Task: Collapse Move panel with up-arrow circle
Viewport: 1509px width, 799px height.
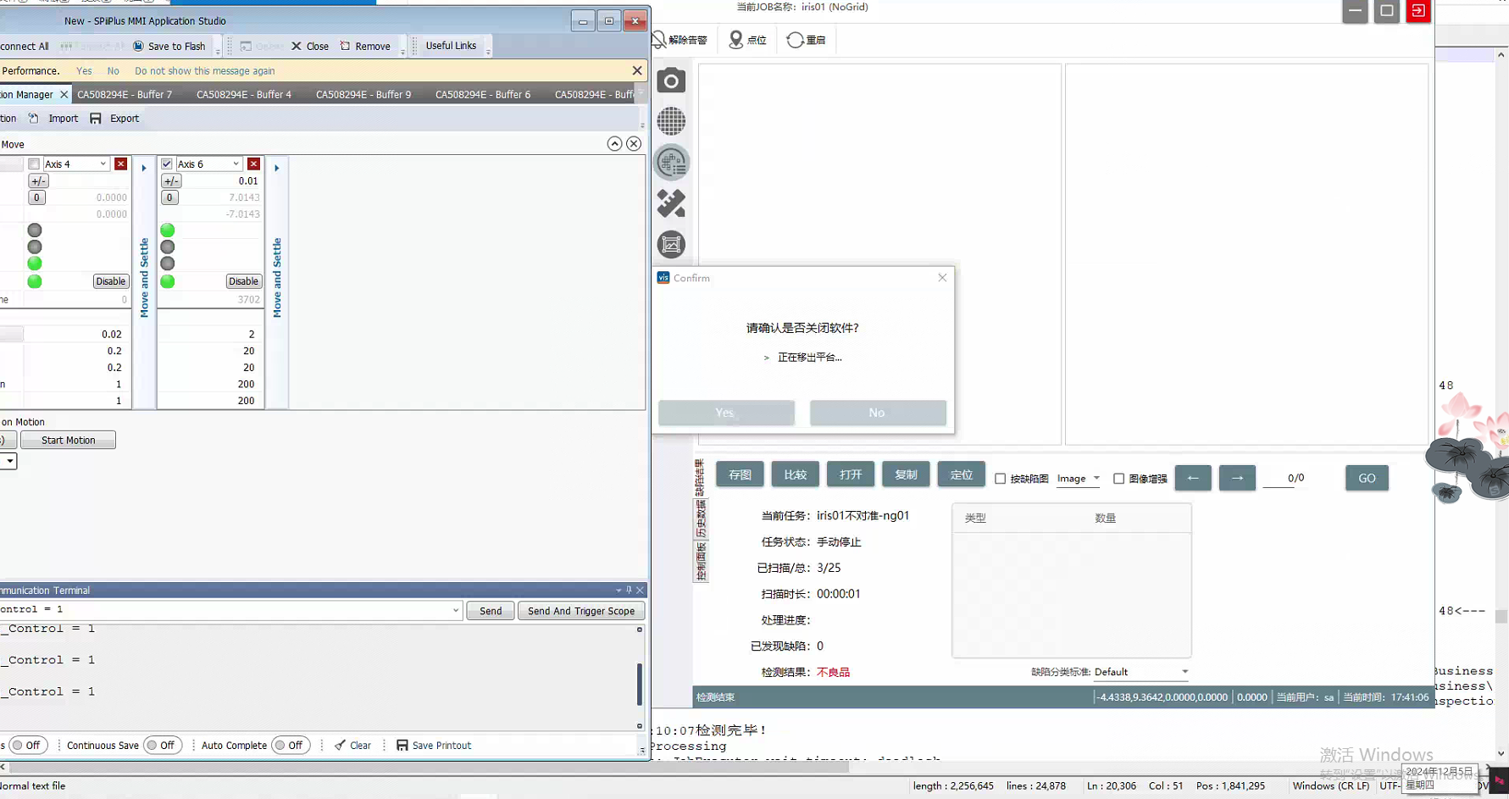Action: [x=614, y=144]
